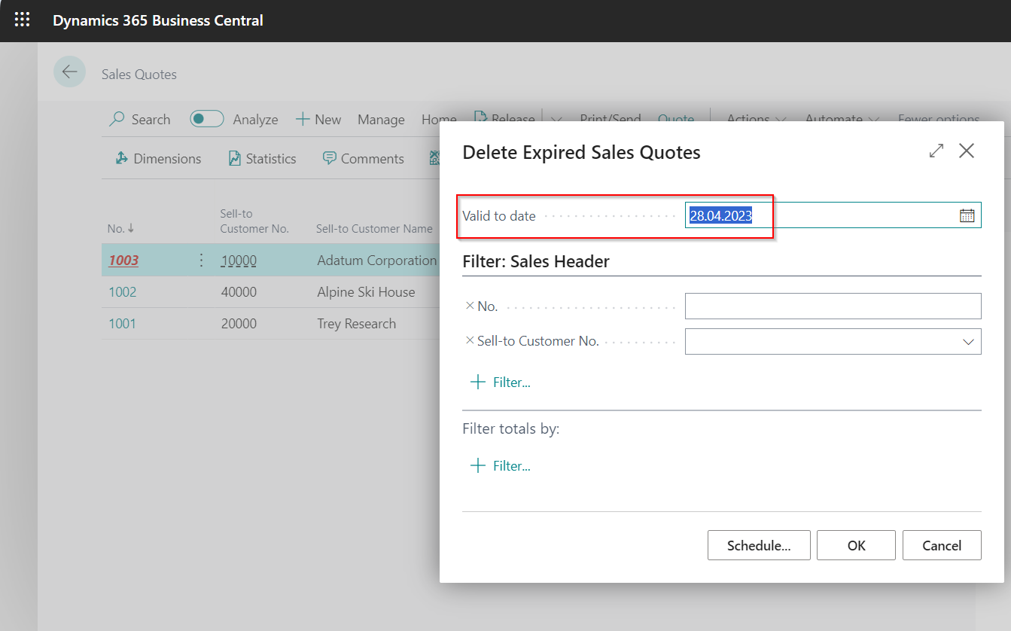
Task: Toggle the Analyze mode switch
Action: (x=206, y=119)
